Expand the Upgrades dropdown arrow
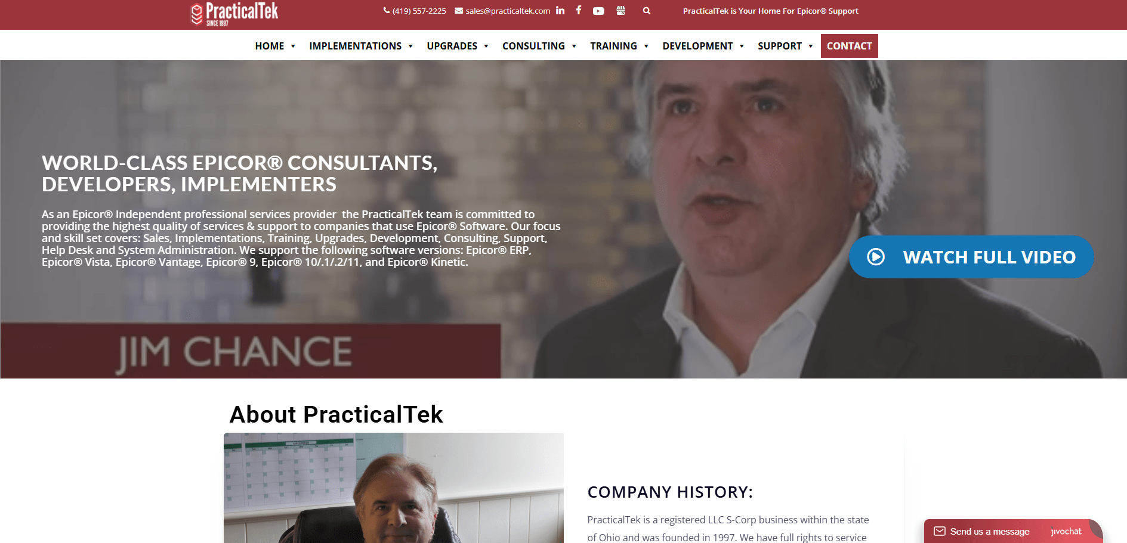 coord(486,46)
